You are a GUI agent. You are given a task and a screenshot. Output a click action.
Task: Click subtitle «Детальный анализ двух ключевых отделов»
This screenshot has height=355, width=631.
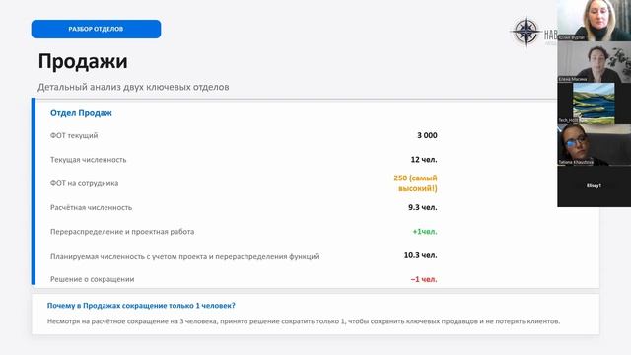tap(133, 87)
